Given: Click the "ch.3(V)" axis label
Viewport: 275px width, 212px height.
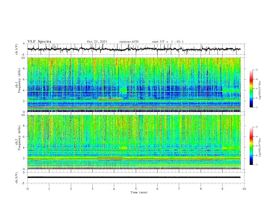Looking at the screenshot, I should [17, 178].
